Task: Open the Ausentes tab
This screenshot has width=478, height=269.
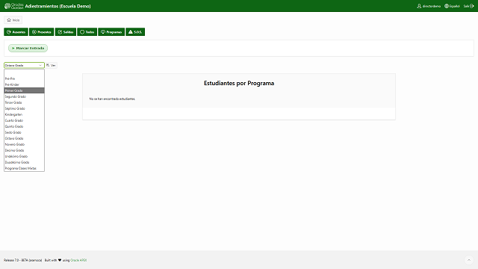Action: coord(16,32)
